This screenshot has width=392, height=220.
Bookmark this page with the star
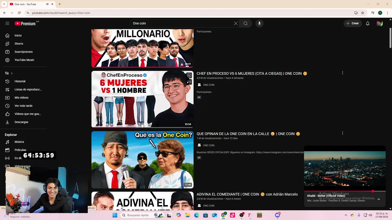click(x=363, y=13)
